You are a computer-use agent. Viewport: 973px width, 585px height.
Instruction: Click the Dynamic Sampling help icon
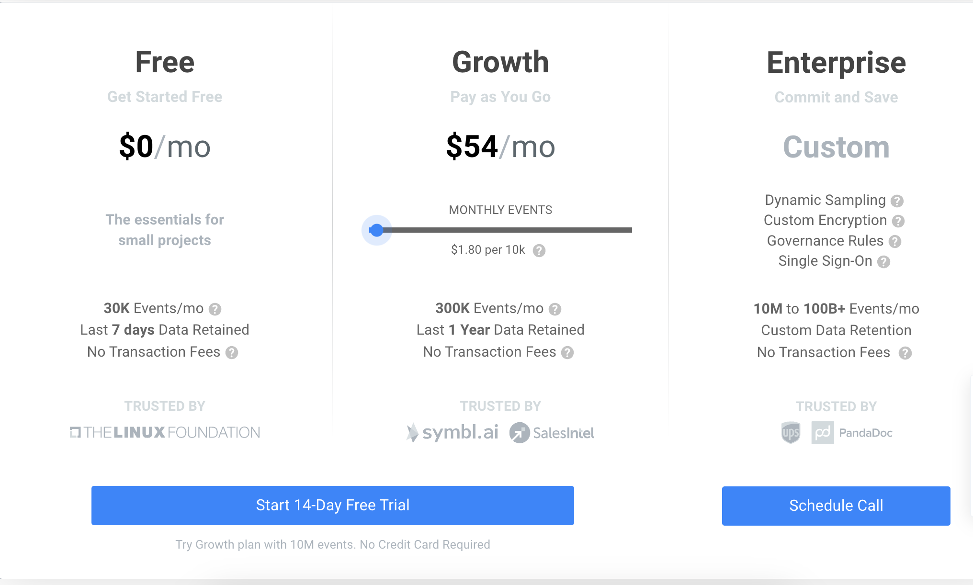coord(897,201)
